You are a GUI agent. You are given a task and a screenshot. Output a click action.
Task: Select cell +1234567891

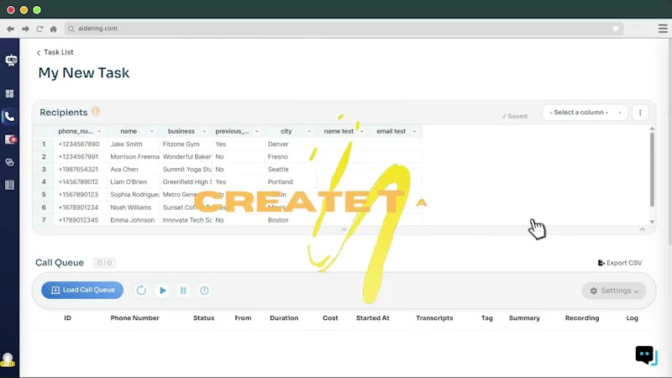(x=81, y=157)
